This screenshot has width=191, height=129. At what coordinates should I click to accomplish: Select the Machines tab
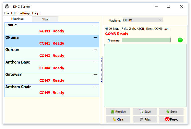(x=17, y=19)
